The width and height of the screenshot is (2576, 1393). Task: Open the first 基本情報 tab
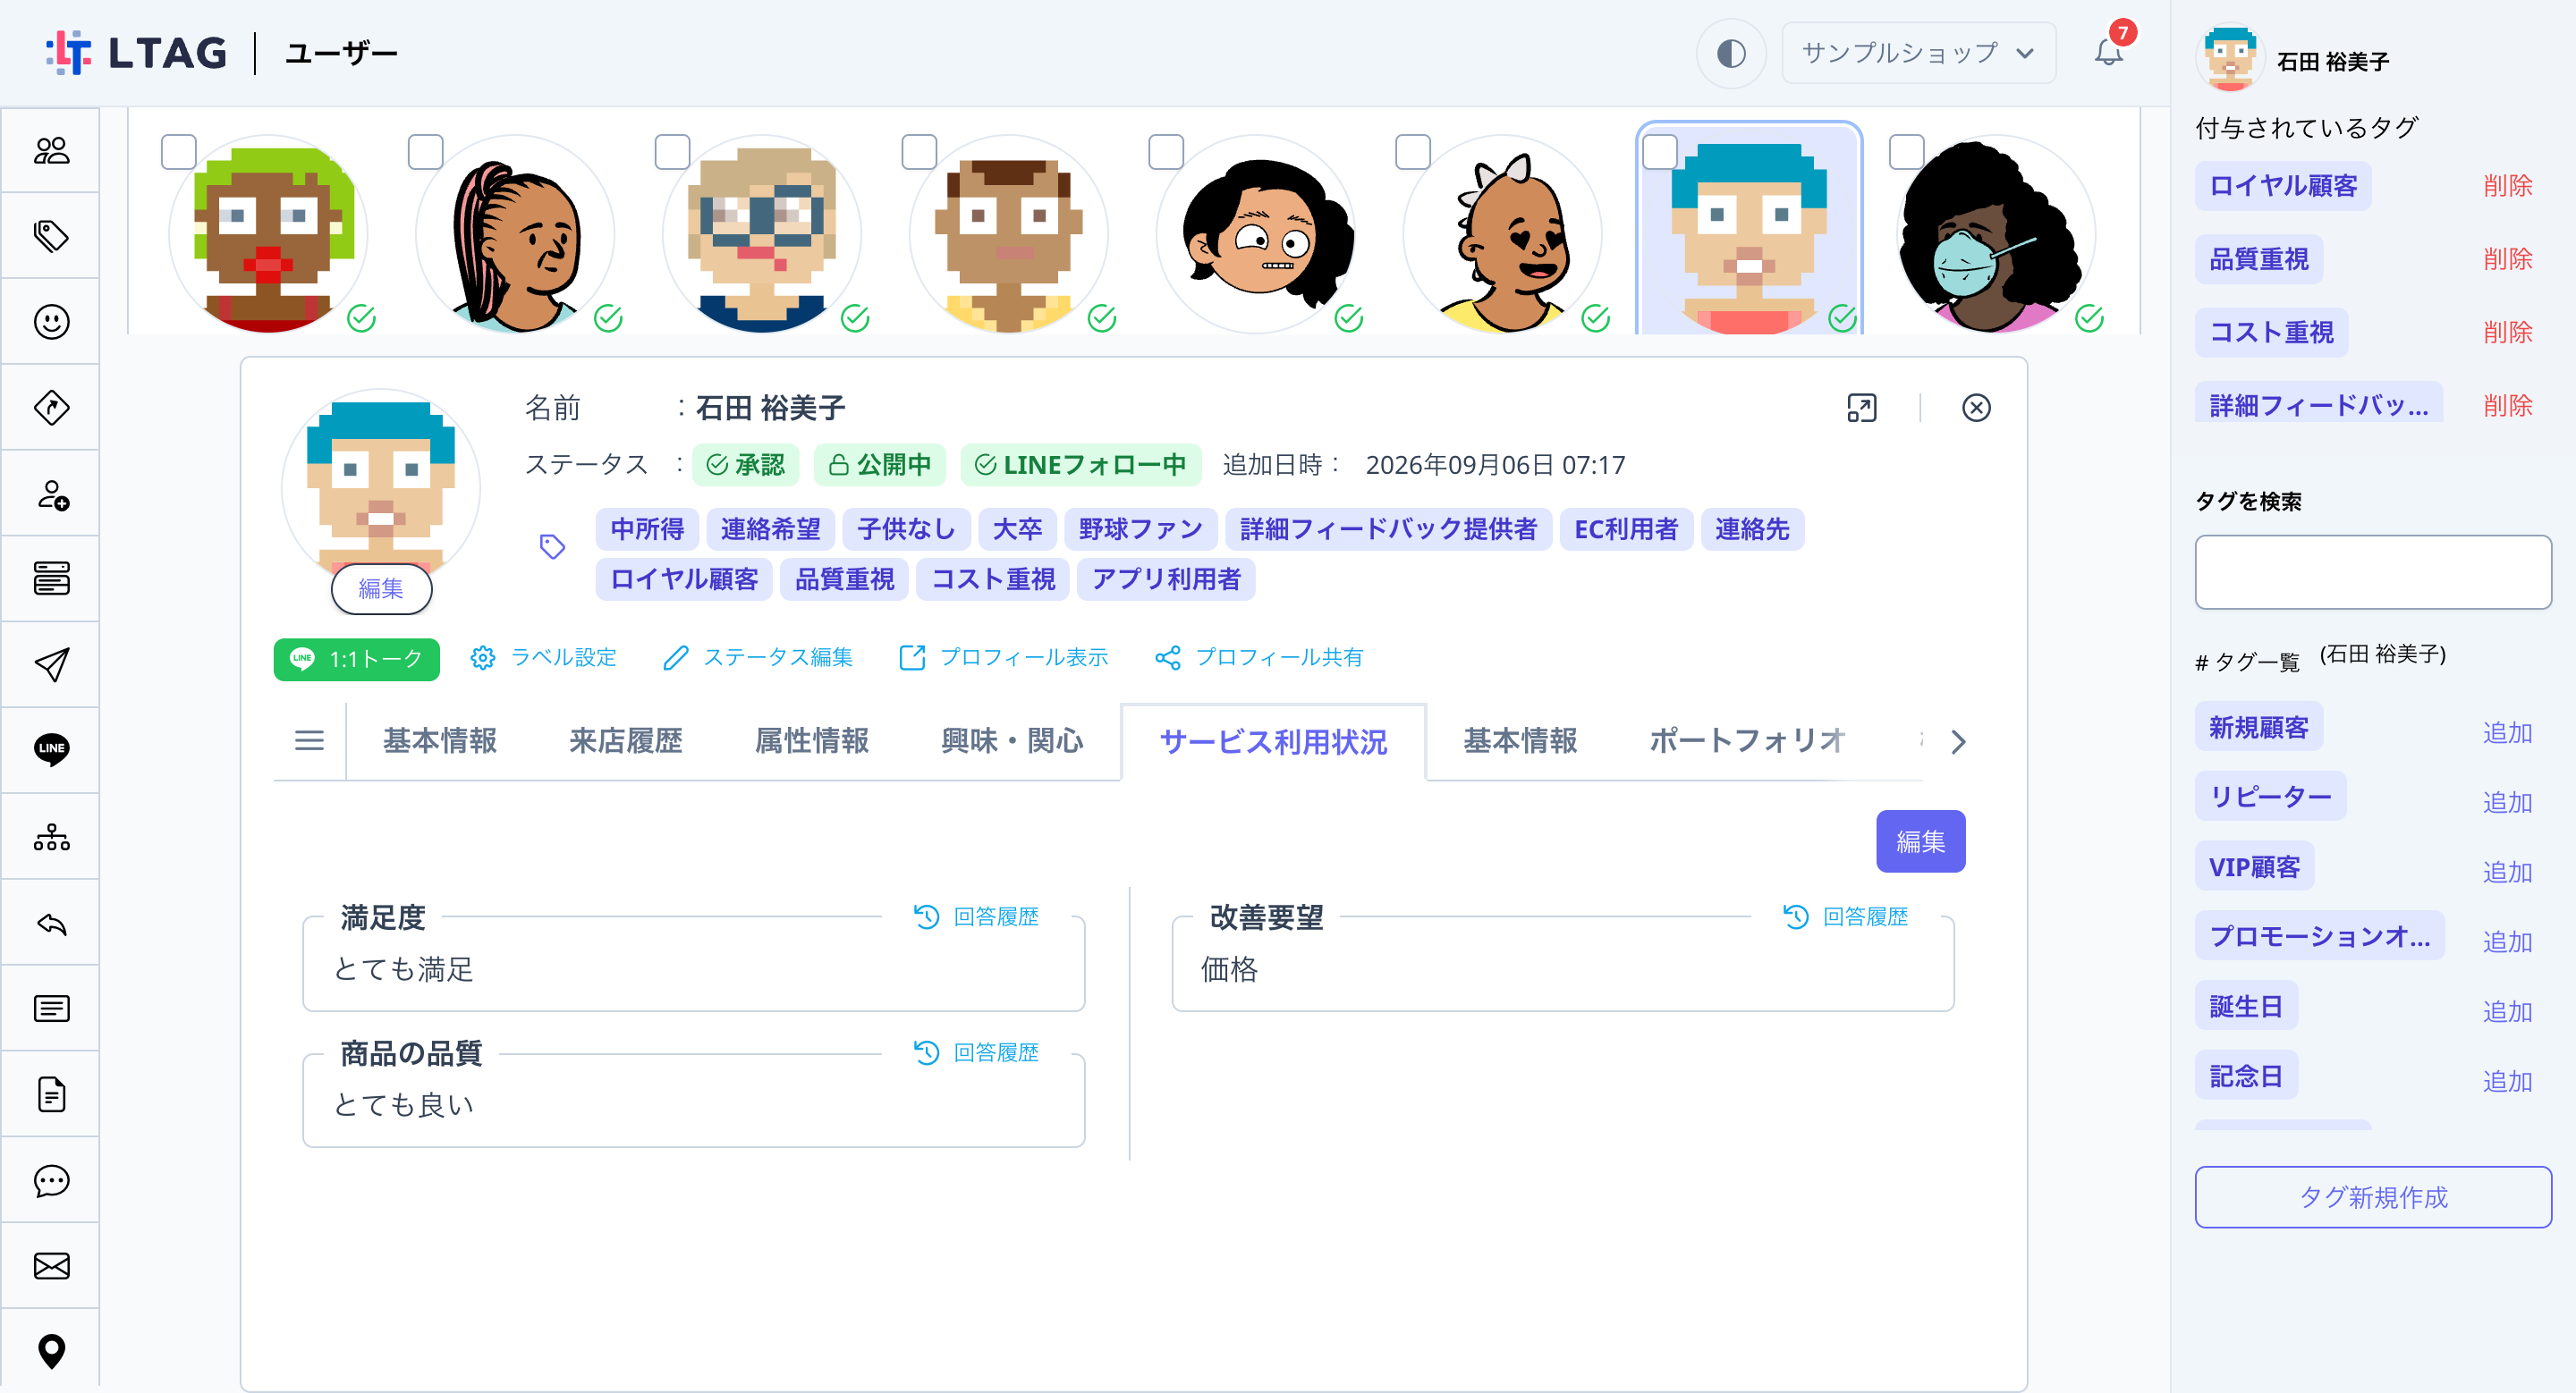[x=440, y=740]
